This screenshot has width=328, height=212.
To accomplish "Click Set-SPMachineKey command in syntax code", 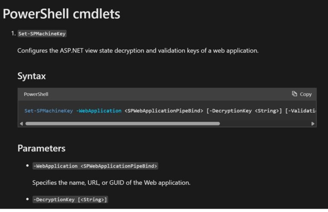I will click(49, 111).
